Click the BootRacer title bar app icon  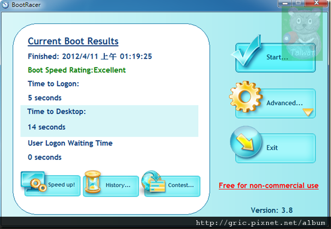coord(5,5)
